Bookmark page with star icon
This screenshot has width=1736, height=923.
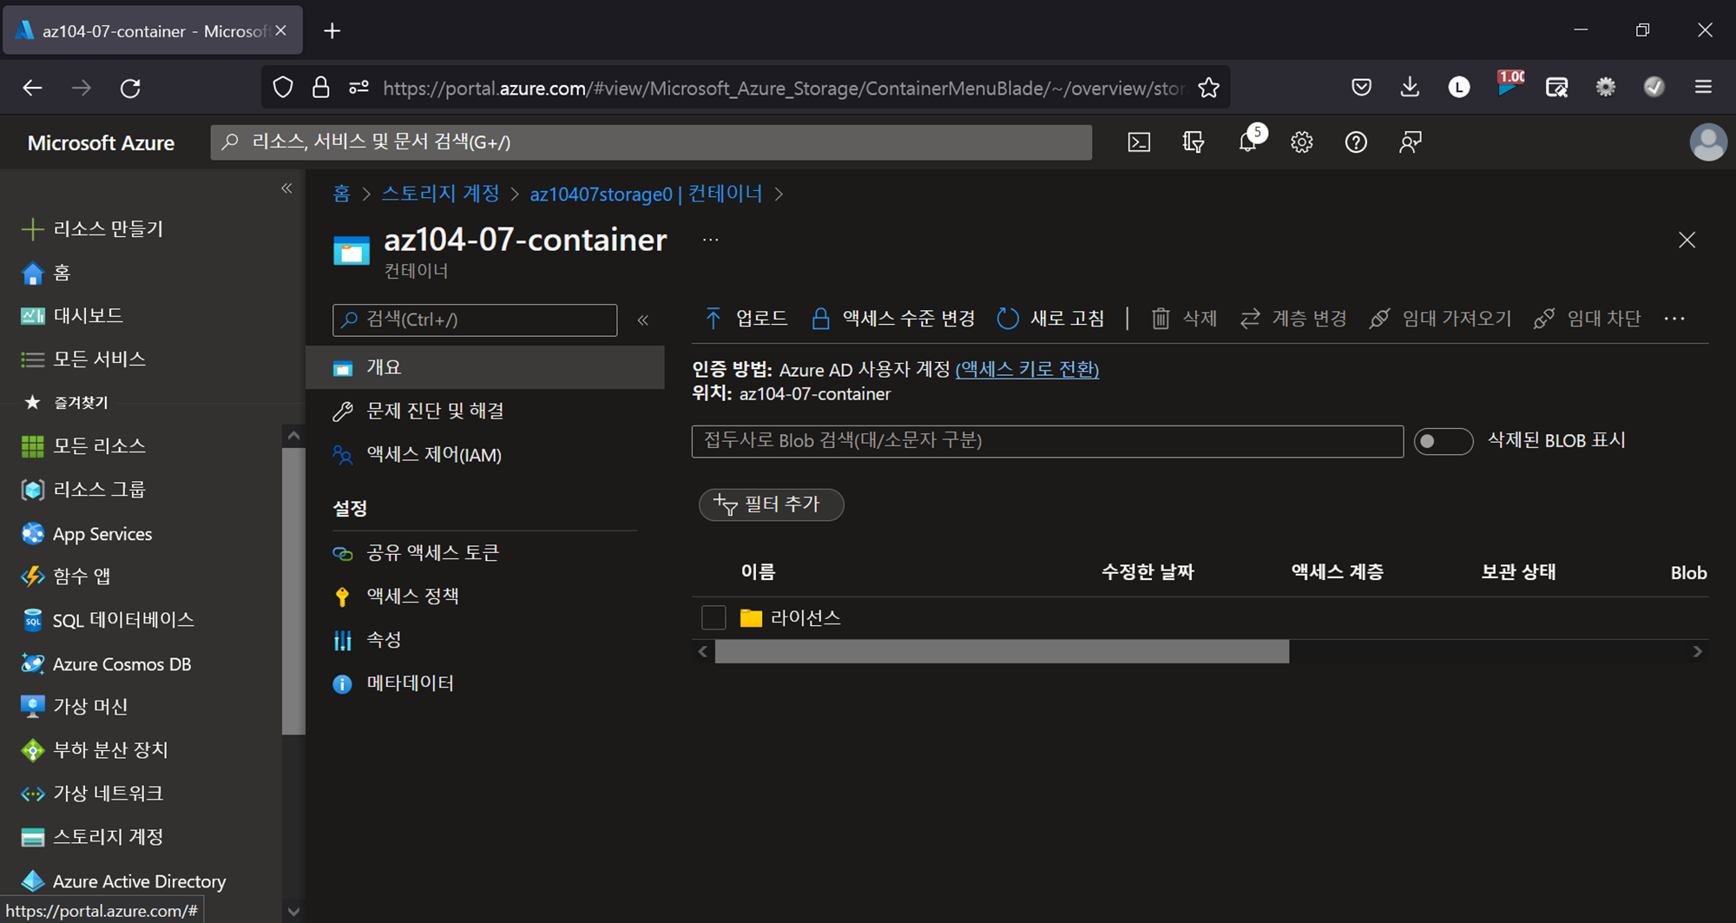[x=1208, y=88]
